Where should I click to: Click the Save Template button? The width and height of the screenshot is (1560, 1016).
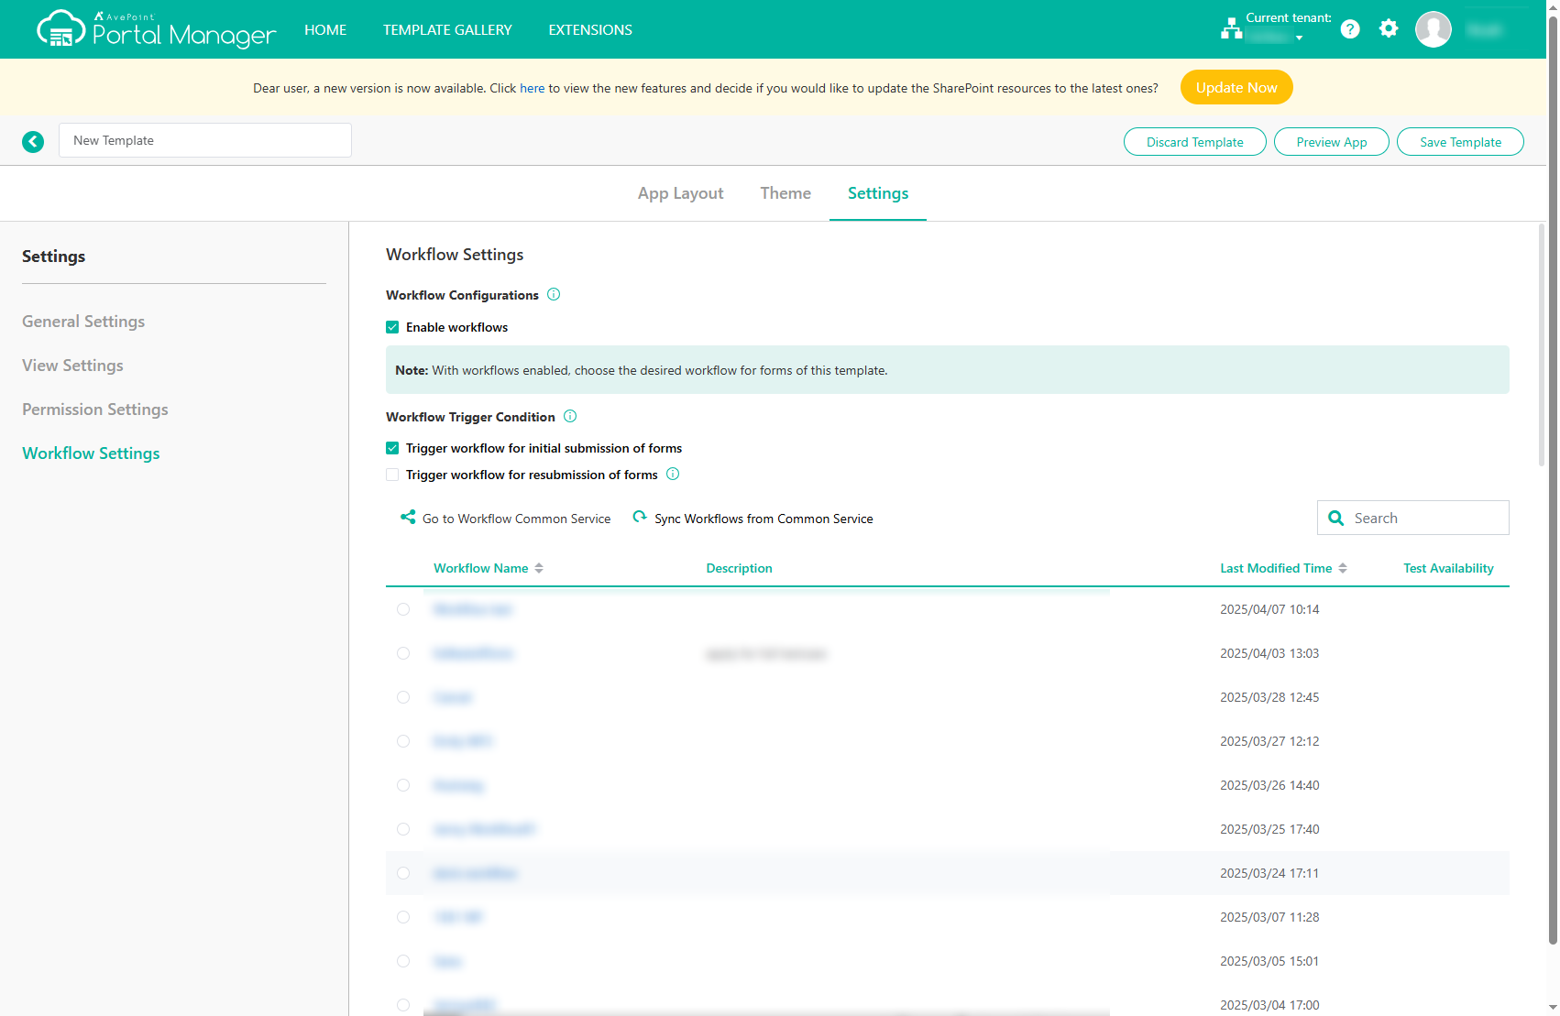[x=1459, y=141]
